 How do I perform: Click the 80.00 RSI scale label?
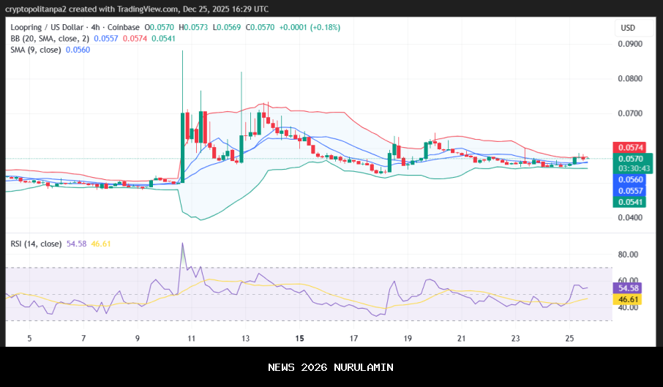[x=629, y=255]
